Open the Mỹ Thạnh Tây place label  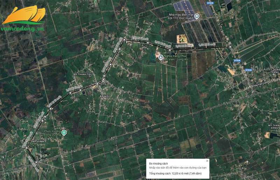pyautogui.click(x=82, y=74)
